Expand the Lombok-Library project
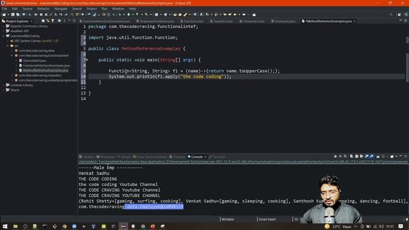 [x=3, y=85]
